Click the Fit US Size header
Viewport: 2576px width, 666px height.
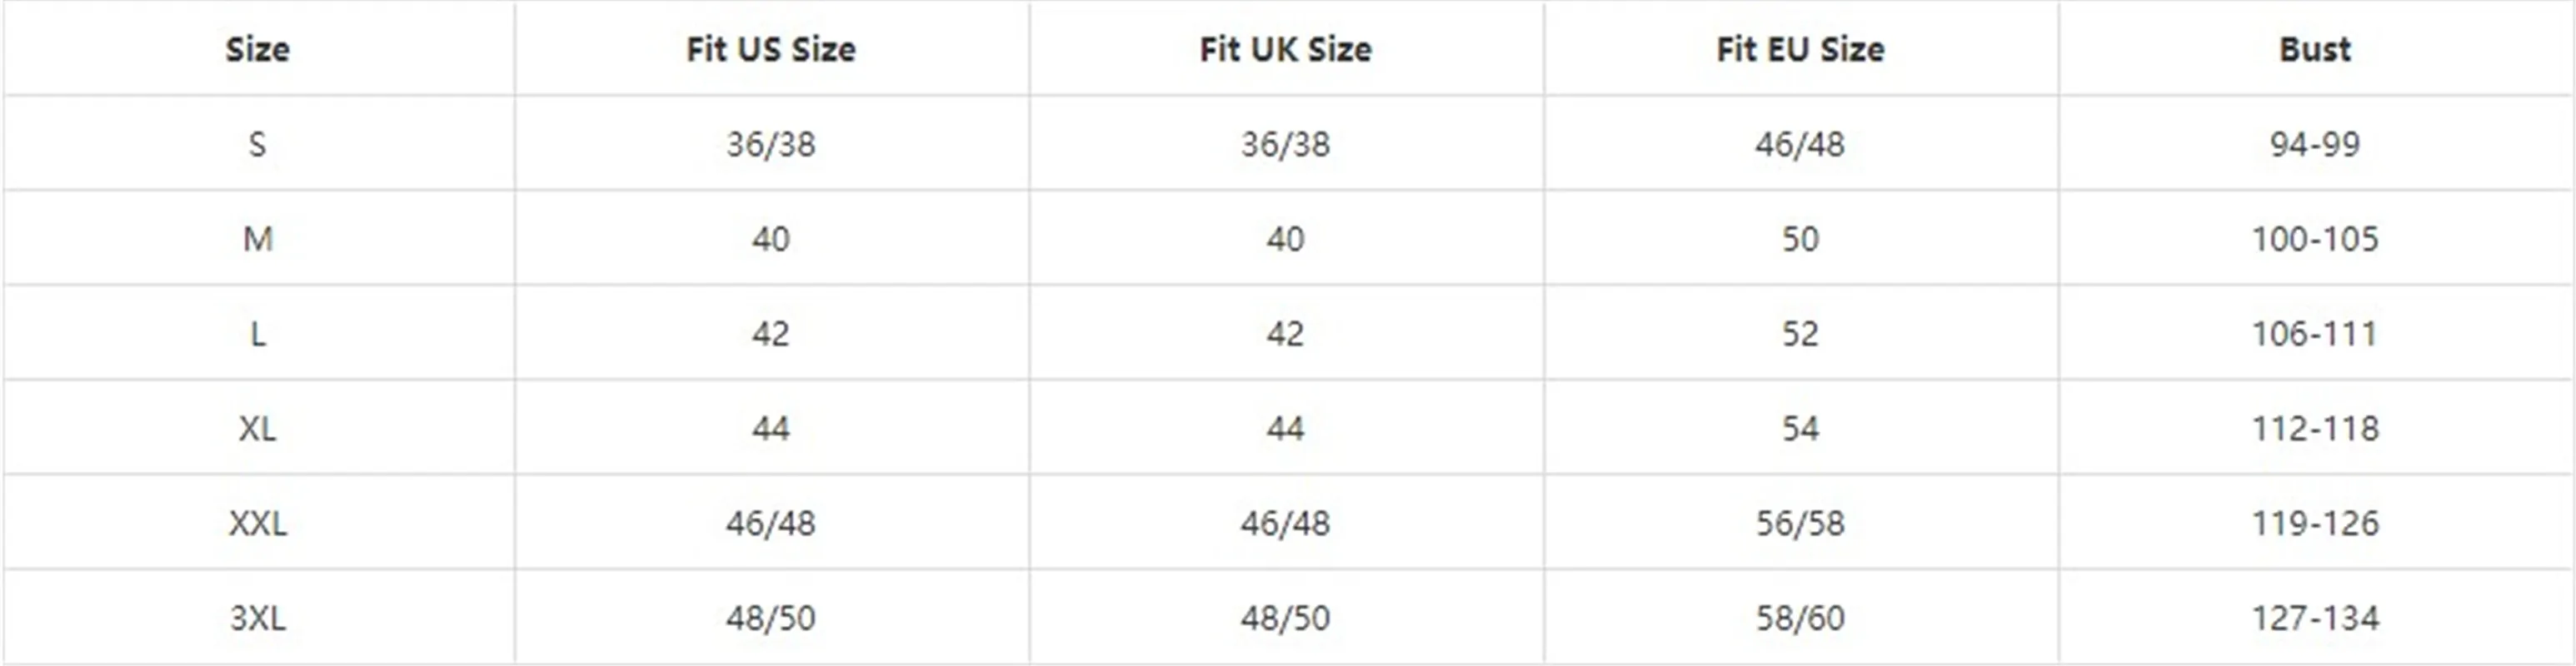pyautogui.click(x=770, y=49)
